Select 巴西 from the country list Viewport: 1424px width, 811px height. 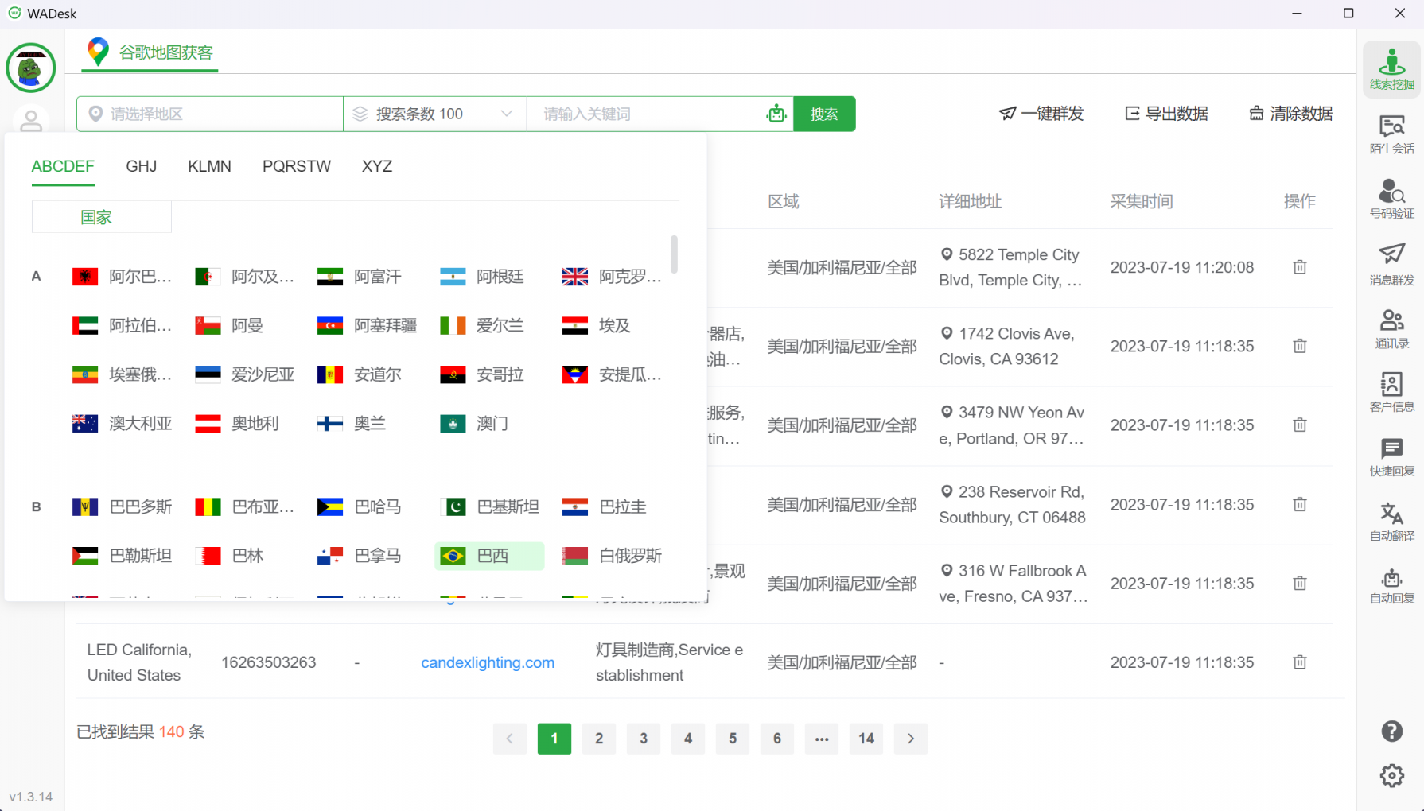(489, 556)
